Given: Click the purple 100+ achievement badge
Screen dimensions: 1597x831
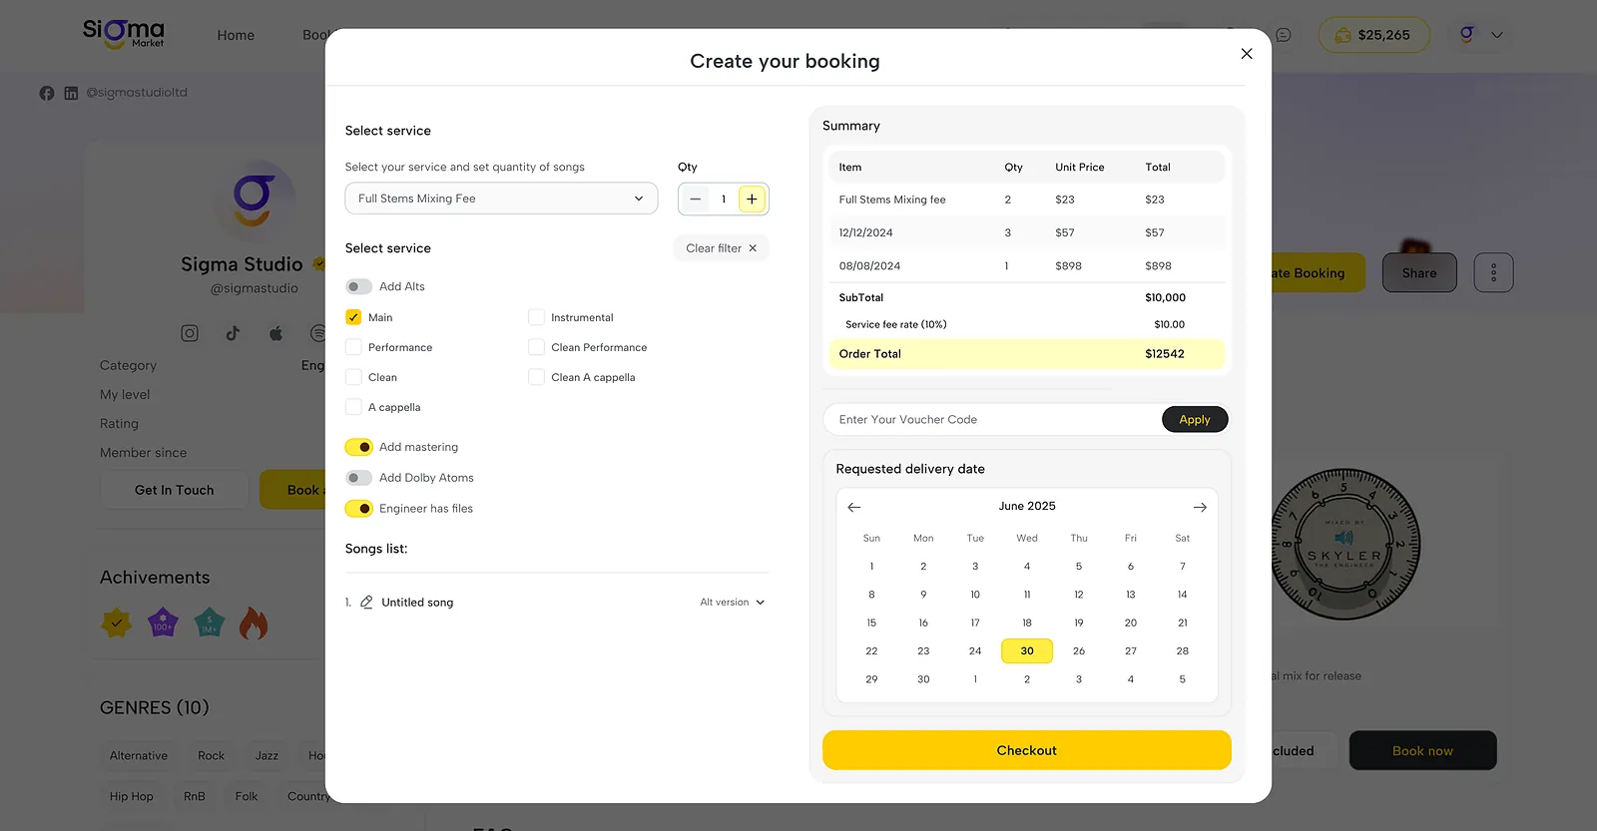Looking at the screenshot, I should [163, 623].
